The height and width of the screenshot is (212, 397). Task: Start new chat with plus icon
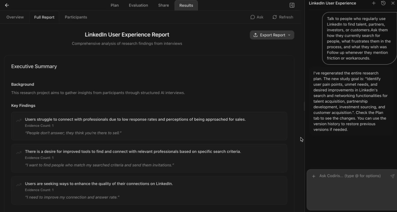[x=373, y=3]
